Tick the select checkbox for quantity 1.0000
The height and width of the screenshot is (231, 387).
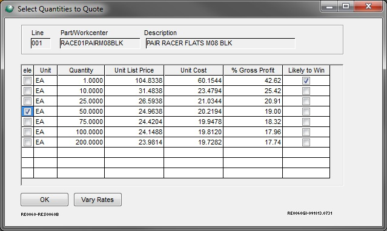pyautogui.click(x=27, y=80)
